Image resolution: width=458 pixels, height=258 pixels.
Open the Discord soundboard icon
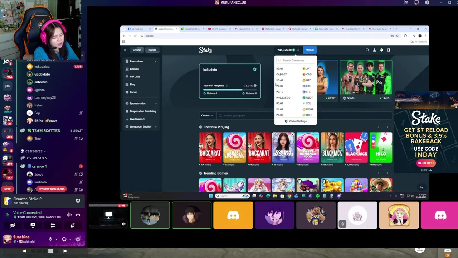(73, 225)
